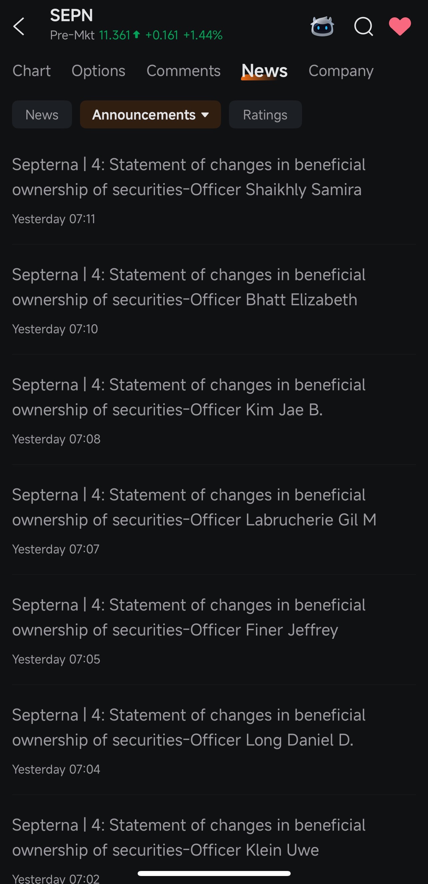The width and height of the screenshot is (428, 884).
Task: Open the Company tab
Action: (341, 71)
